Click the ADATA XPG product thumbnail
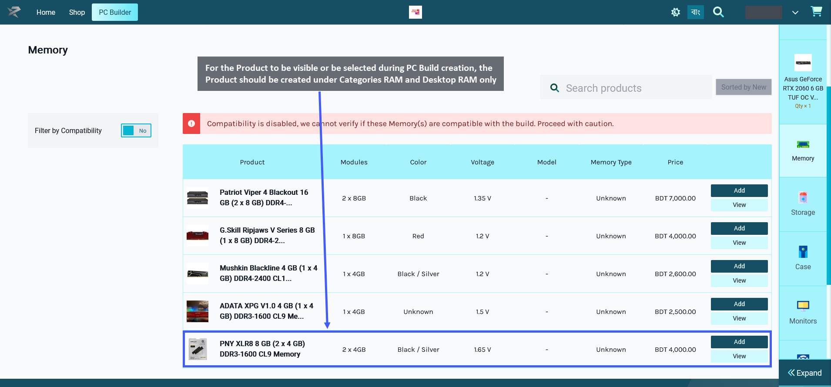The width and height of the screenshot is (831, 387). click(x=198, y=312)
